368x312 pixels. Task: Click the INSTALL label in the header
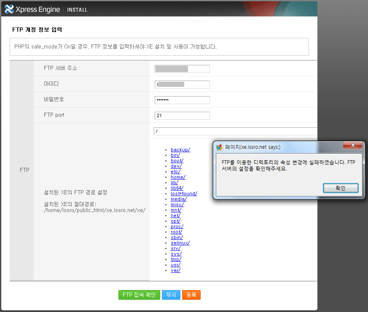pos(77,9)
